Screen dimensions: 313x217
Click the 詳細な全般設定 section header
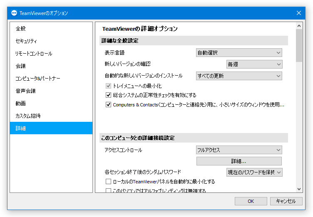[x=194, y=41]
